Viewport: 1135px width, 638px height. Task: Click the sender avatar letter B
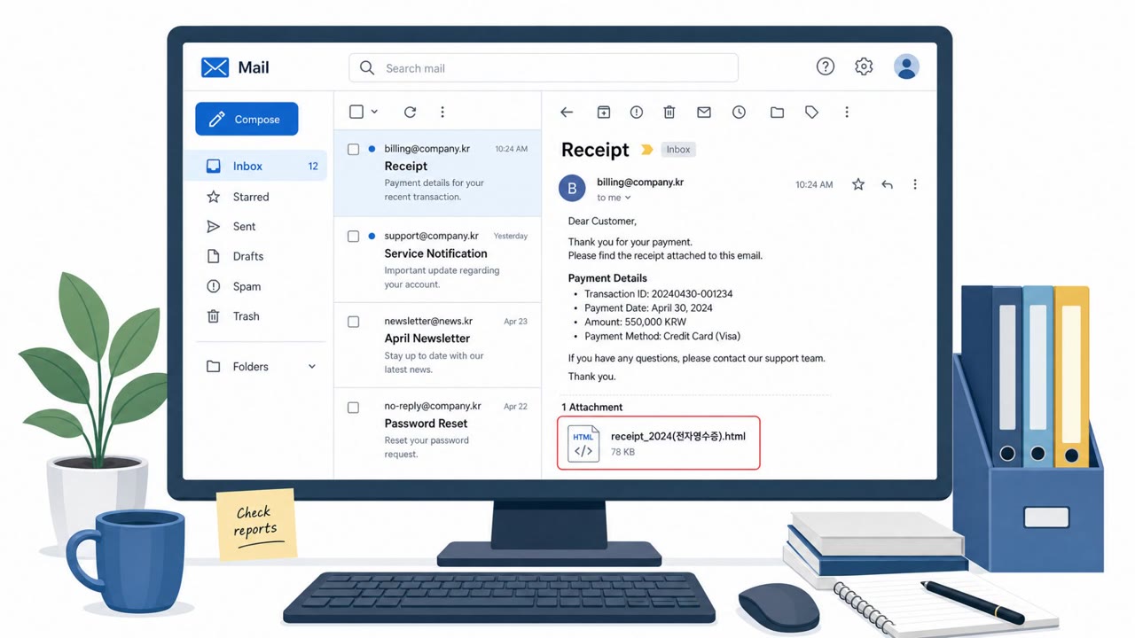click(x=572, y=188)
